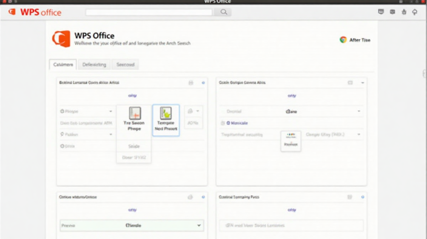Toggle the blue dot in bottom-left panel header

(x=203, y=197)
